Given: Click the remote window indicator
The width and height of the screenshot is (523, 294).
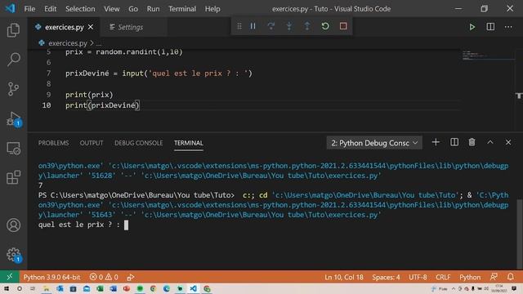Looking at the screenshot, I should click(9, 277).
